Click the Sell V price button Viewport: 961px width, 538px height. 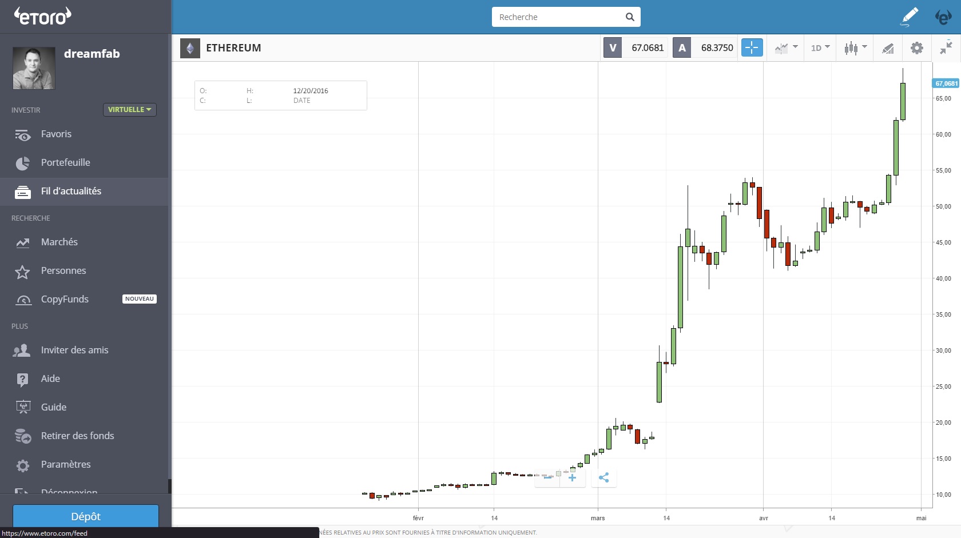click(x=636, y=47)
